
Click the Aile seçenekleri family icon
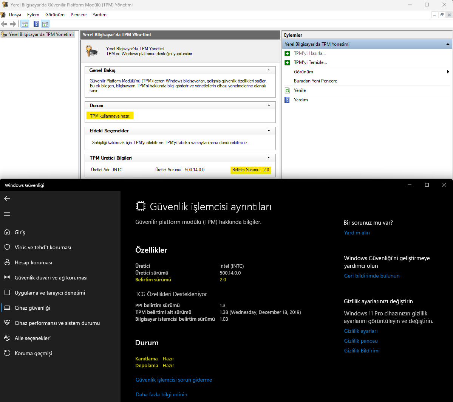[x=7, y=338]
